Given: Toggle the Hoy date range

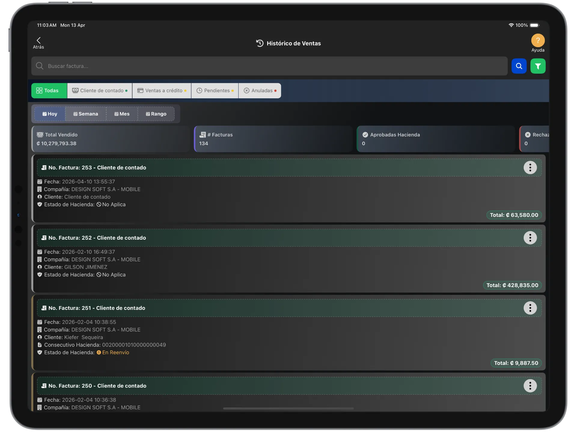Looking at the screenshot, I should pos(50,114).
